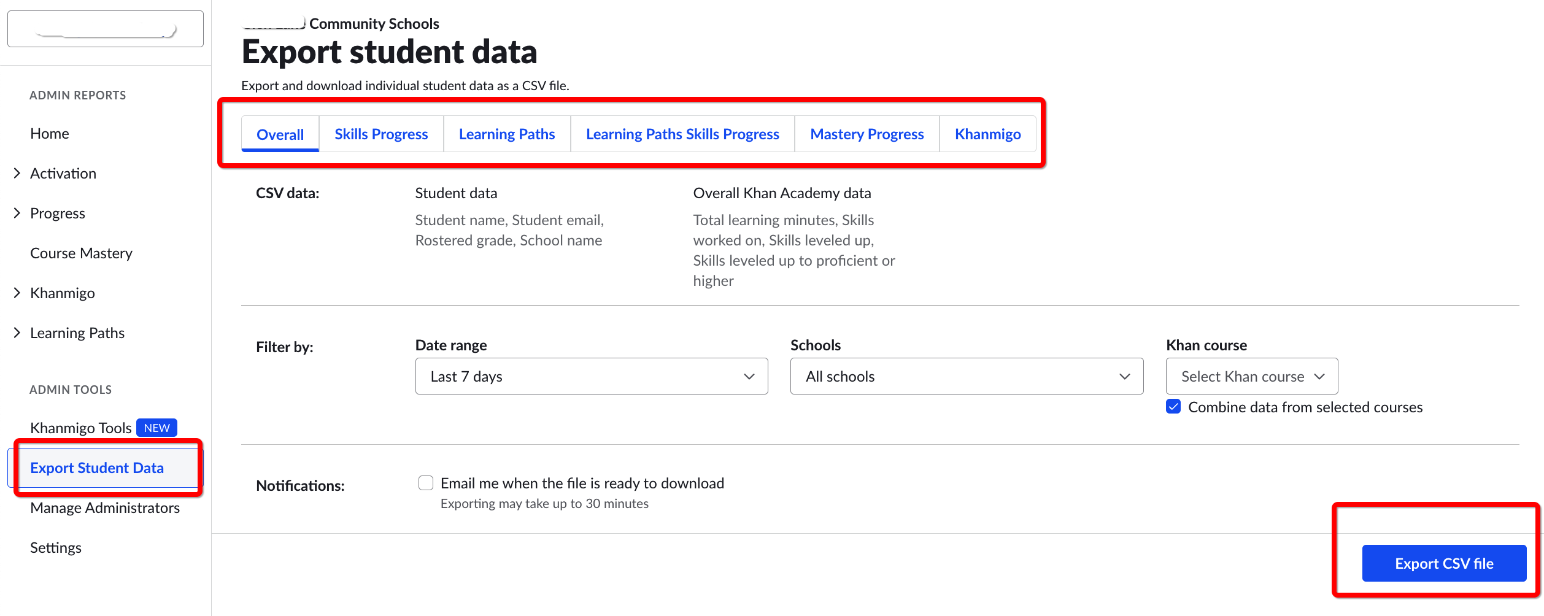1544x616 pixels.
Task: Expand the Khanmigo sidebar chevron
Action: click(17, 293)
